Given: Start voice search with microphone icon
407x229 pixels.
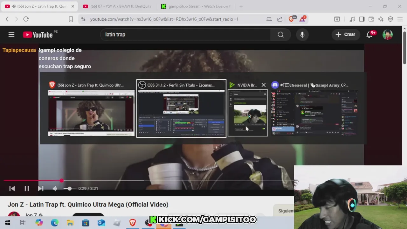Looking at the screenshot, I should click(302, 34).
